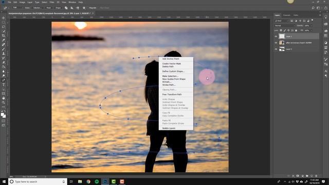Choose Free Transform Path from context menu
Image resolution: width=329 pixels, height=185 pixels.
(172, 95)
